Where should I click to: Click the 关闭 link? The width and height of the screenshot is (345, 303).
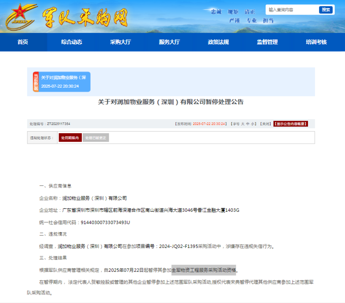(x=266, y=124)
